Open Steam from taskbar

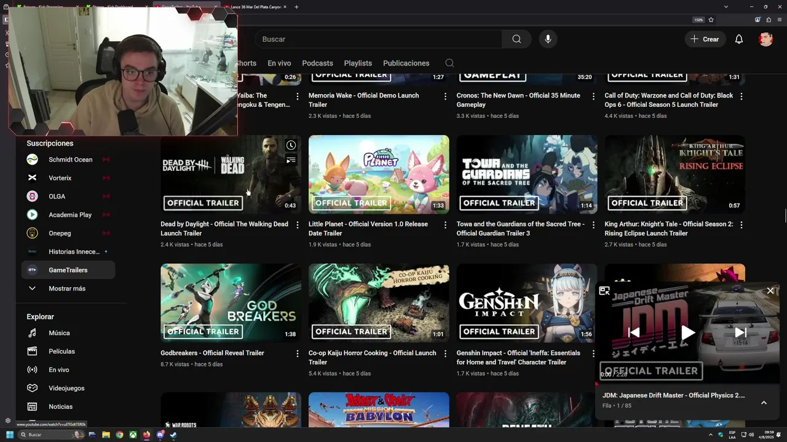point(173,435)
